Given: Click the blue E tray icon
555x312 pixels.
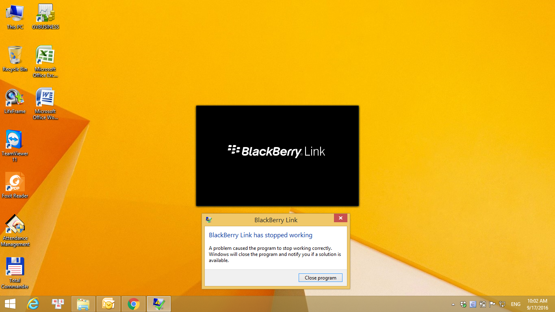Looking at the screenshot, I should coord(473,304).
